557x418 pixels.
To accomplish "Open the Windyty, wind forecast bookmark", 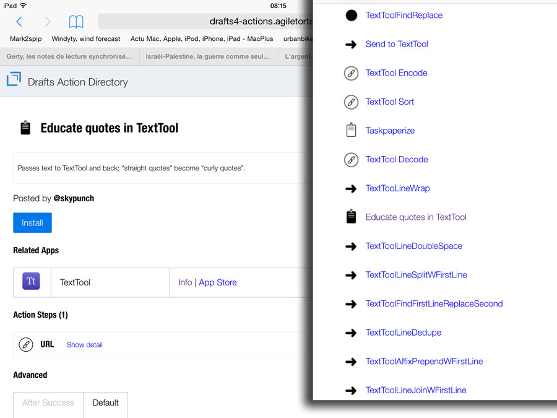I will click(86, 39).
